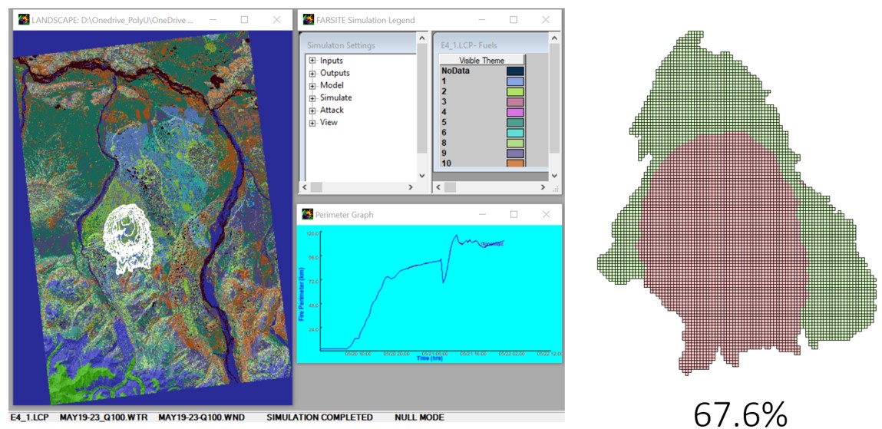
Task: Click the fuel model 9 color swatch
Action: tap(515, 153)
